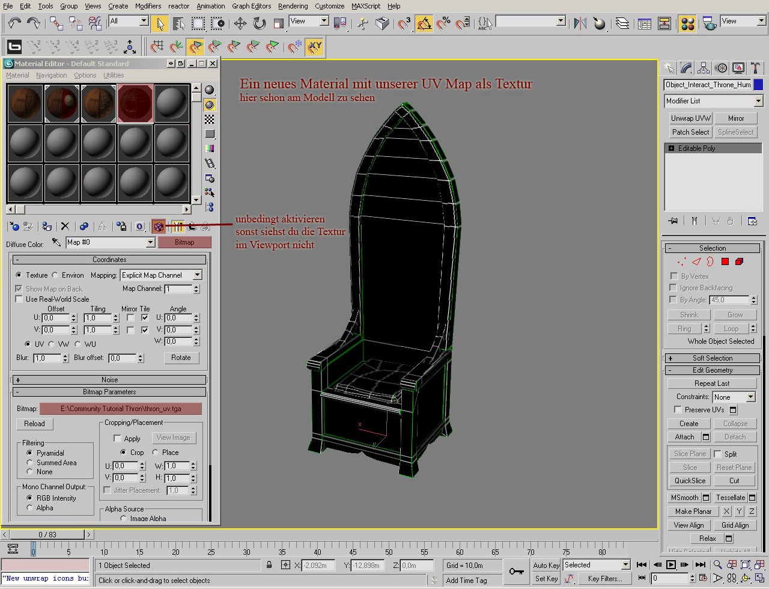Screen dimensions: 769x589
Task: Open the Modifiers menu
Action: tap(148, 6)
